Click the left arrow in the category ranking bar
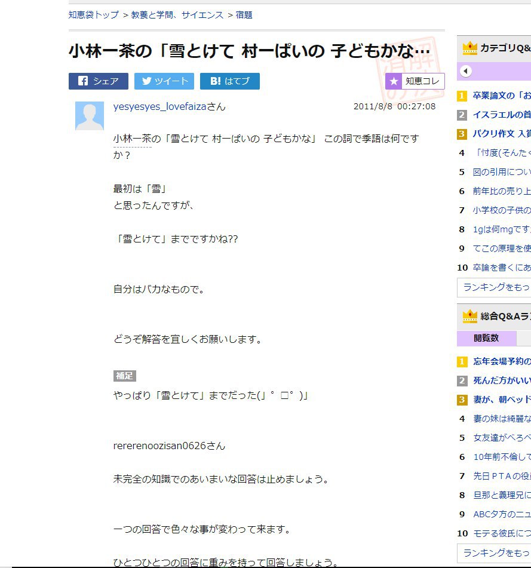The image size is (531, 568). [x=466, y=71]
